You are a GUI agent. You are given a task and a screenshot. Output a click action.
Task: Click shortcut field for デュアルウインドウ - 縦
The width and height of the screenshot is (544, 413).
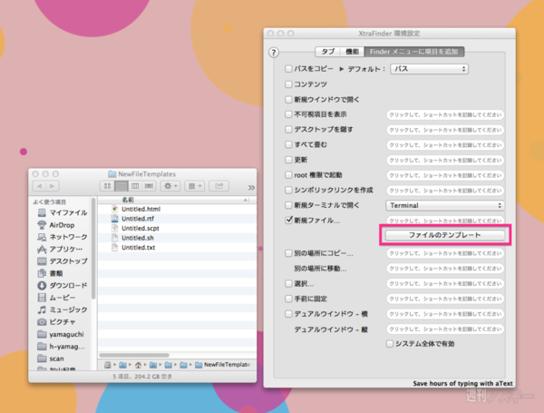pyautogui.click(x=445, y=329)
